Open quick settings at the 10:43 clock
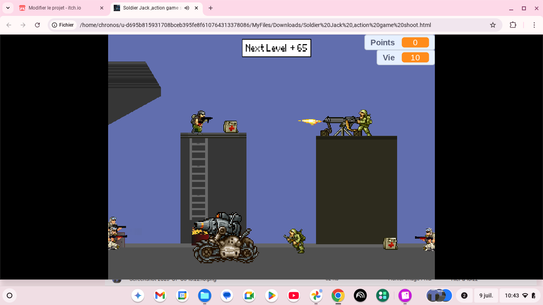Viewport: 543px width, 305px height. click(x=519, y=295)
